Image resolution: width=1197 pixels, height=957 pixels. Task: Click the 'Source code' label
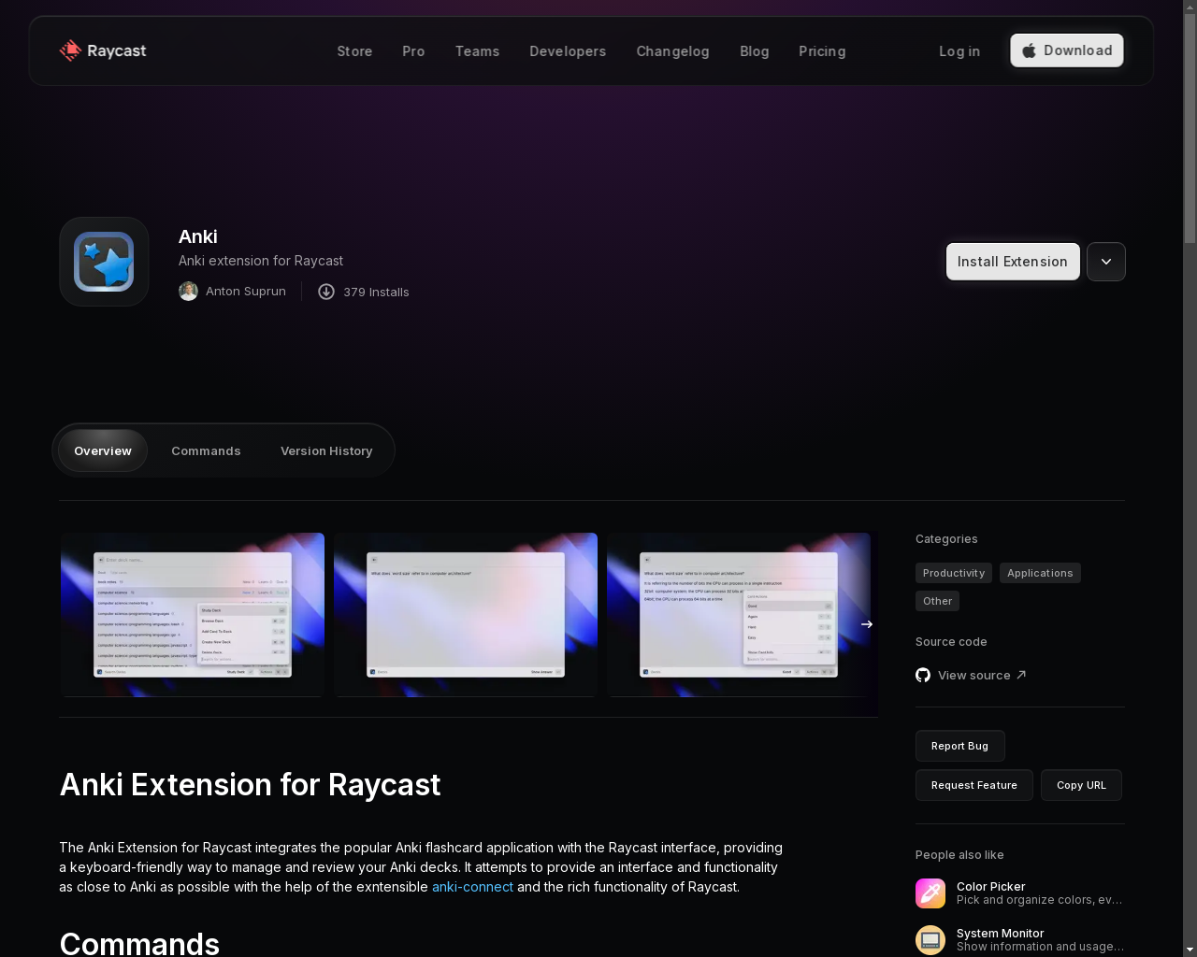951,641
